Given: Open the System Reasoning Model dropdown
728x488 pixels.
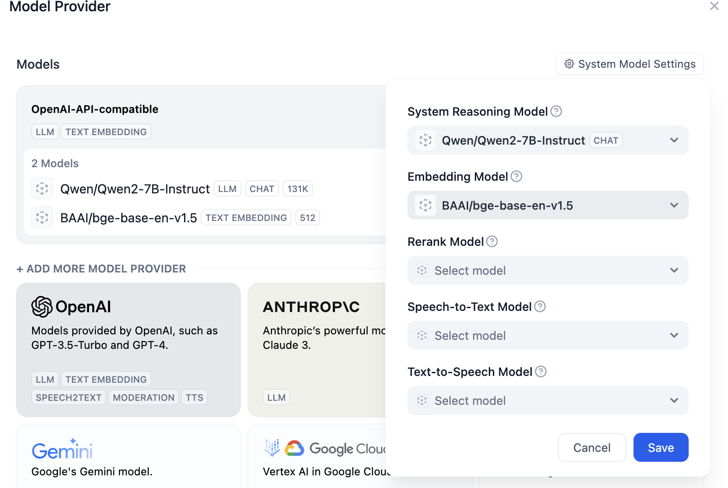Looking at the screenshot, I should [548, 140].
